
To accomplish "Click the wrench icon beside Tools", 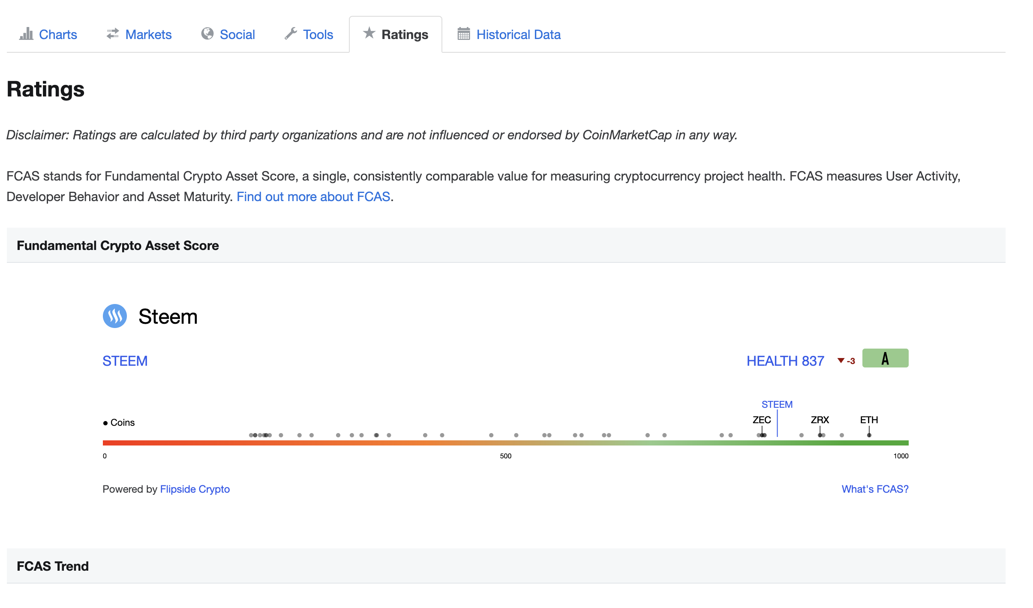I will pos(291,34).
